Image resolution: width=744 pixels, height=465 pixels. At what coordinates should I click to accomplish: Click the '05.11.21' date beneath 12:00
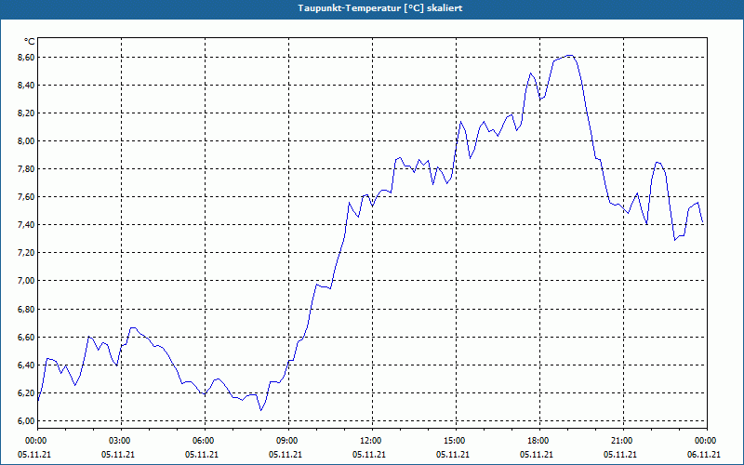coord(368,455)
